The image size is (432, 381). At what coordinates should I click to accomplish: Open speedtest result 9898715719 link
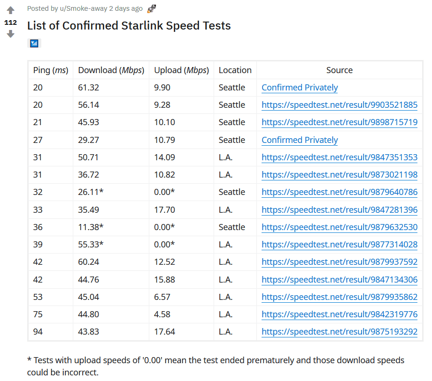pyautogui.click(x=339, y=122)
